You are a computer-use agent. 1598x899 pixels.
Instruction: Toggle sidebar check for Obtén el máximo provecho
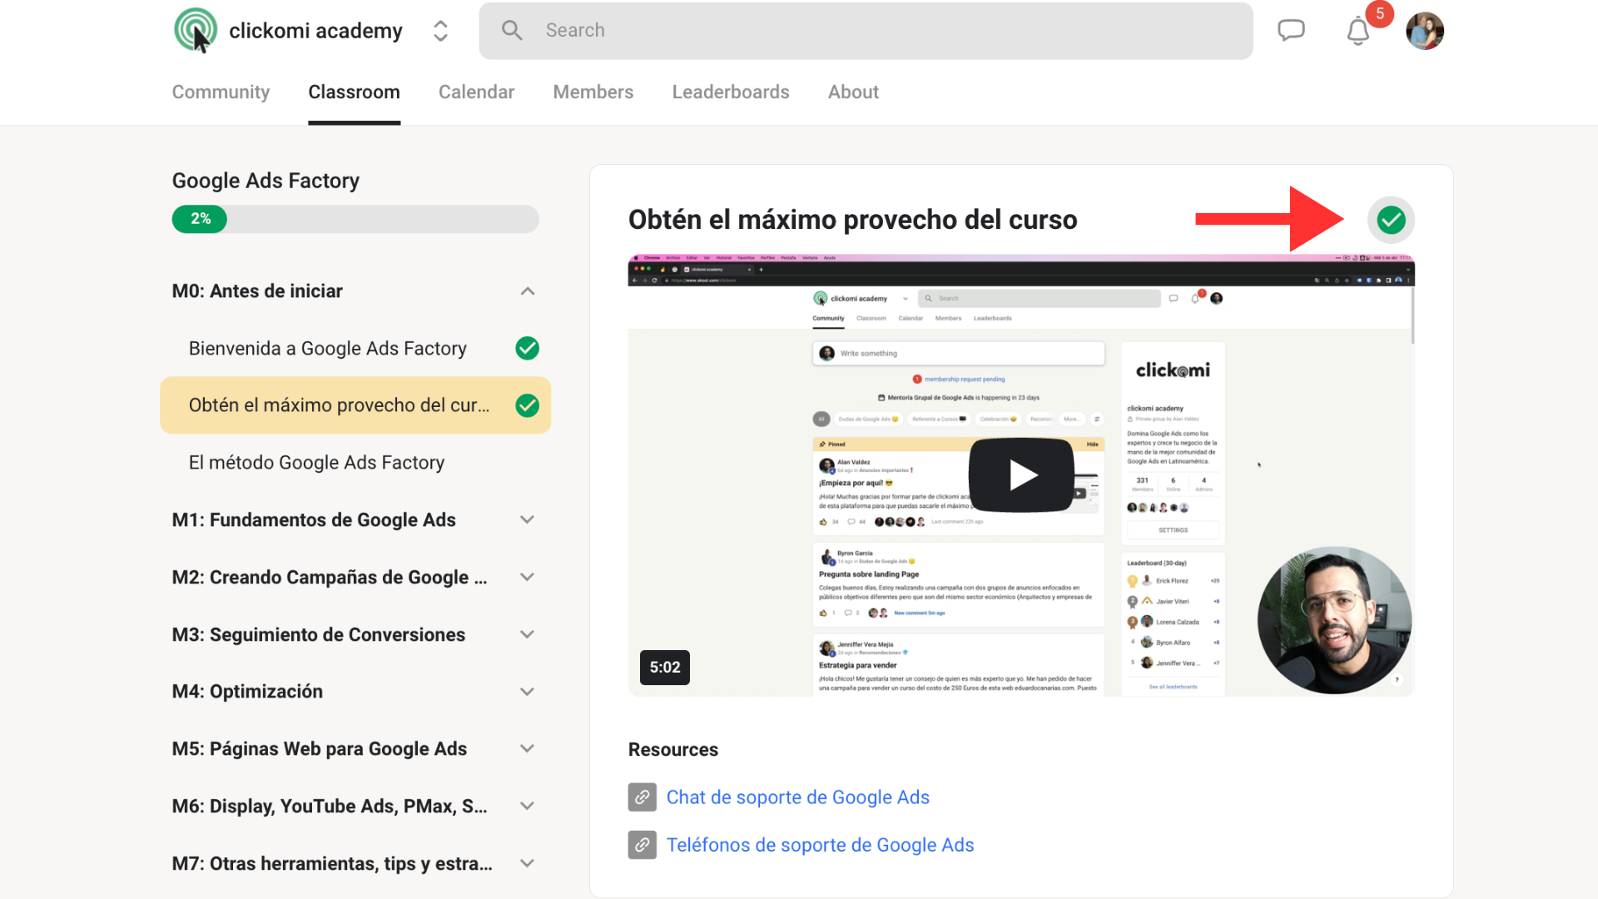(527, 405)
